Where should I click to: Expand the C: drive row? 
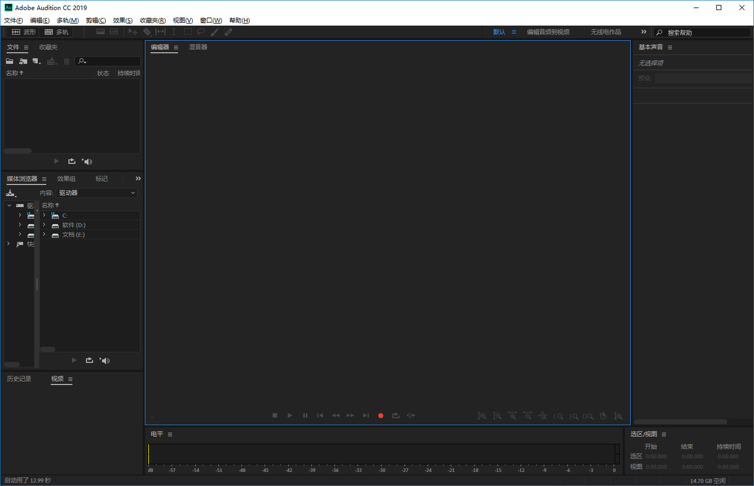point(44,215)
